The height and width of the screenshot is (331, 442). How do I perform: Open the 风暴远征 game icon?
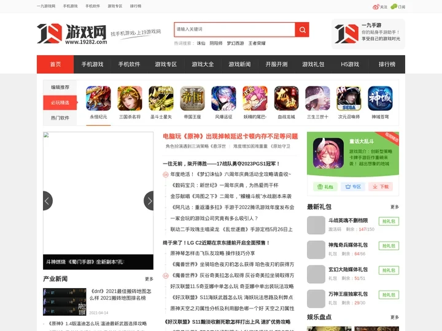[x=223, y=99]
